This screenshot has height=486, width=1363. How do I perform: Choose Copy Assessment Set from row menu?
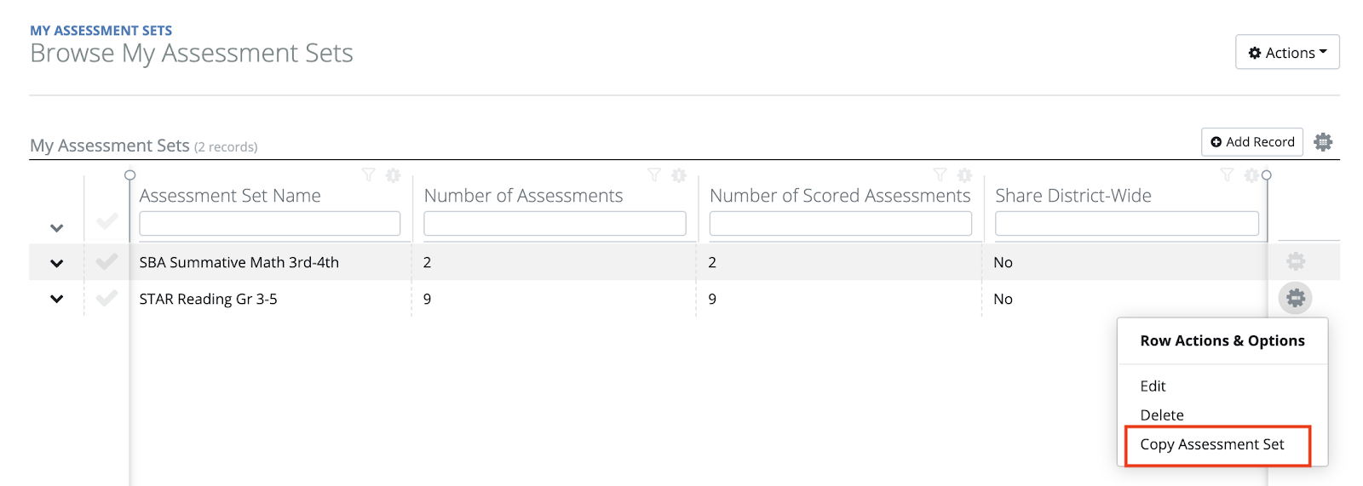pos(1211,444)
